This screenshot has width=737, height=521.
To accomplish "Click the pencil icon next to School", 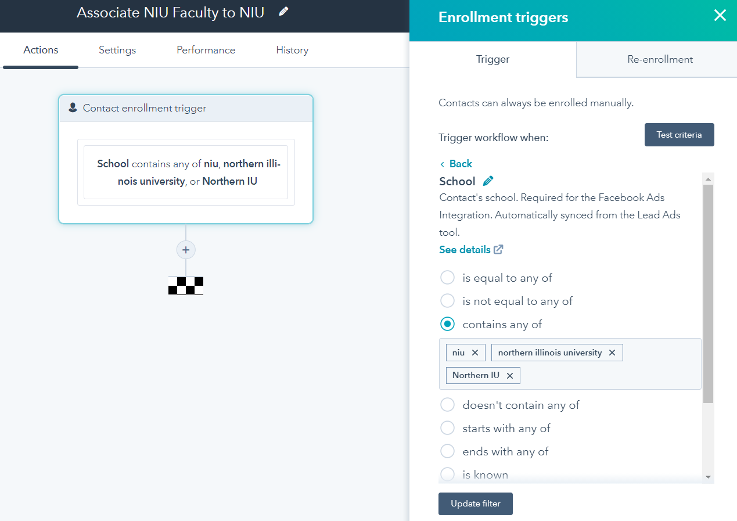I will pyautogui.click(x=488, y=181).
